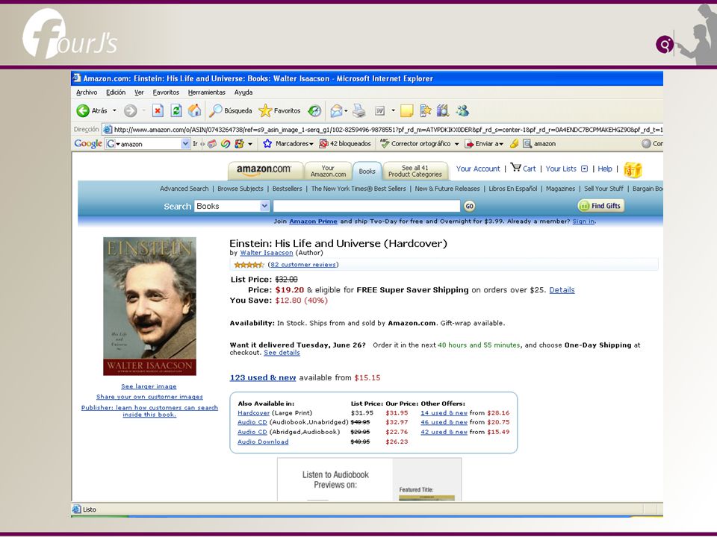The image size is (717, 537).
Task: Open the Favoritos star panel
Action: coord(279,110)
